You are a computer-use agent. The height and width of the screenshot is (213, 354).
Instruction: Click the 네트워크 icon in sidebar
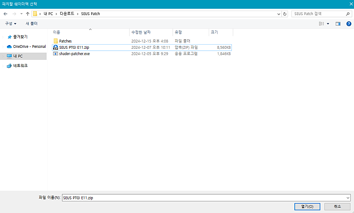point(9,66)
